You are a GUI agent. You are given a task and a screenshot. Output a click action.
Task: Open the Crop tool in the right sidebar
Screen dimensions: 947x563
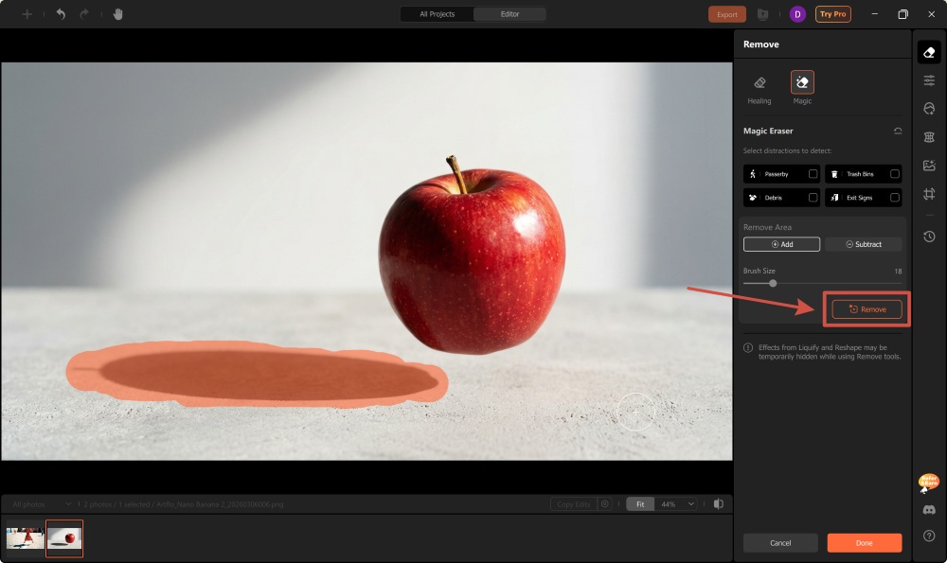928,193
